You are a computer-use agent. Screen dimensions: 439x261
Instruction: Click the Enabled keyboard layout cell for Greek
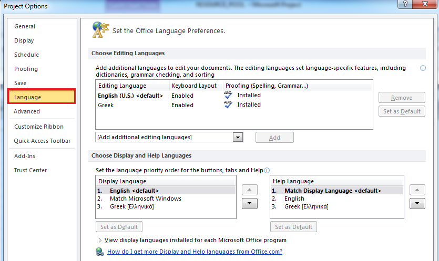tap(182, 105)
